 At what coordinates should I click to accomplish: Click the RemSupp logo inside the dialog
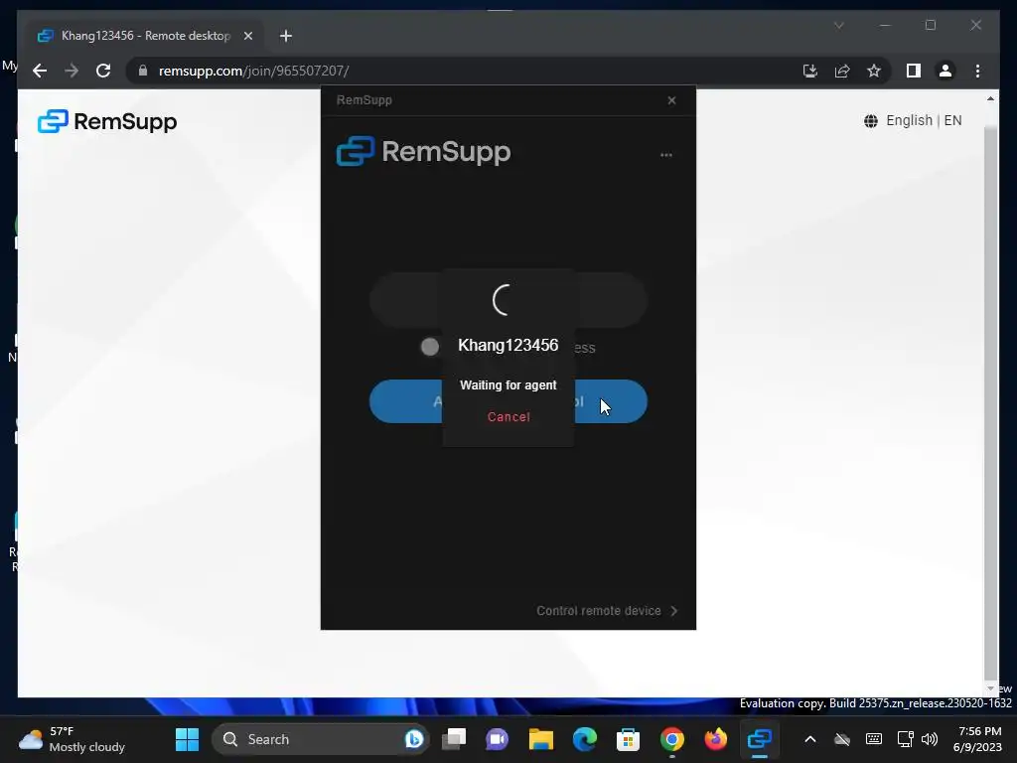click(x=423, y=151)
